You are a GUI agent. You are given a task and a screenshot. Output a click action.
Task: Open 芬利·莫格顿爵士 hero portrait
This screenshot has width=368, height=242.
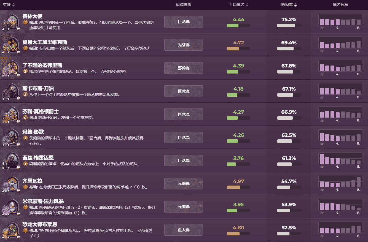(11, 114)
